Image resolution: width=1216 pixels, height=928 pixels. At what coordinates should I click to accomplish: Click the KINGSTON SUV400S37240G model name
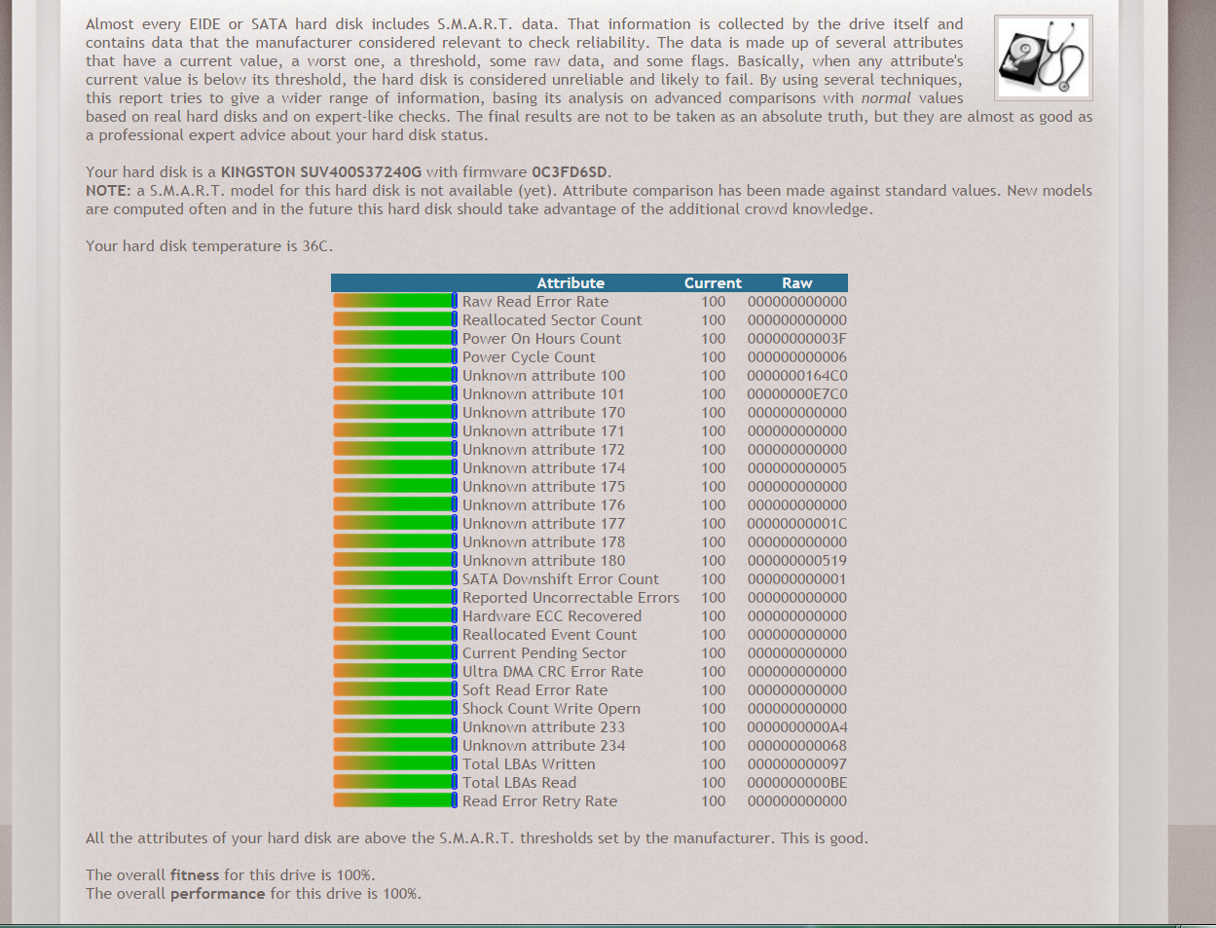[x=321, y=172]
